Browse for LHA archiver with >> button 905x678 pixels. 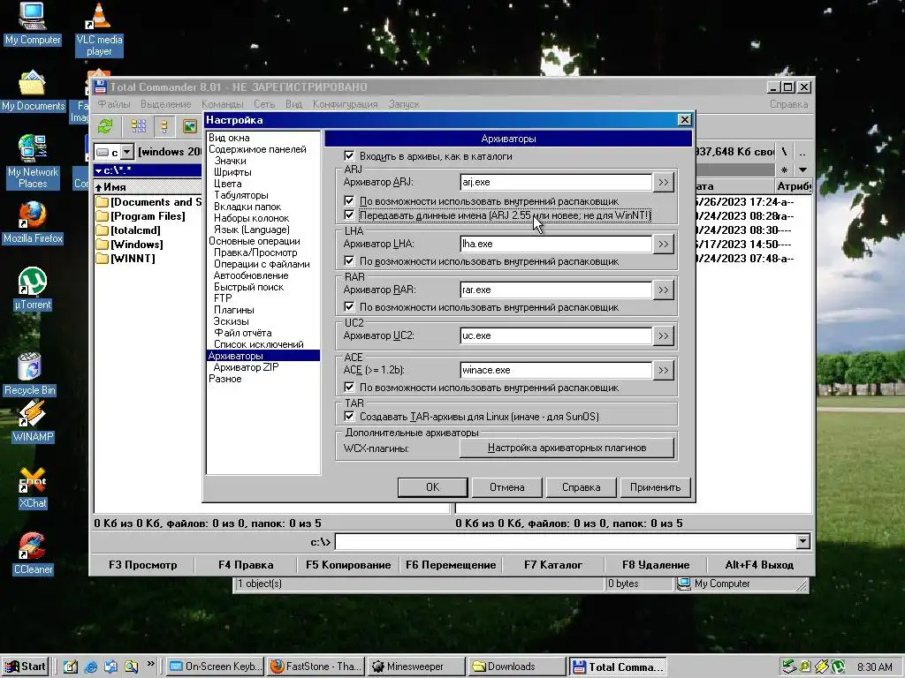coord(664,244)
